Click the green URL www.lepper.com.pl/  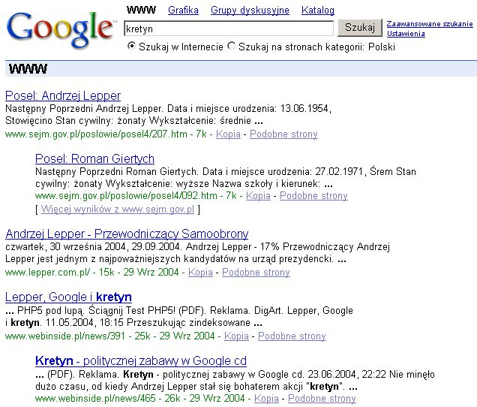click(x=47, y=272)
